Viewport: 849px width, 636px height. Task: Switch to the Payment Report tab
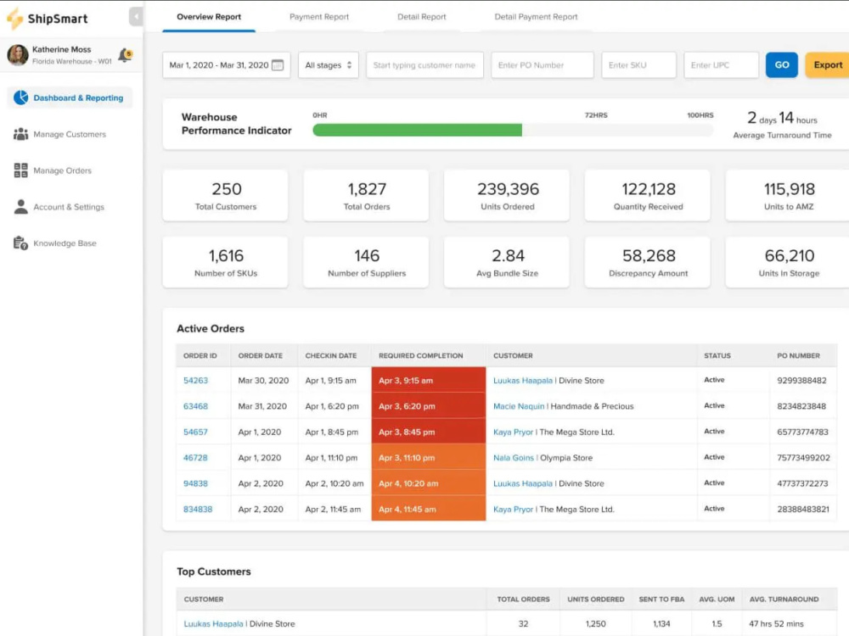point(319,17)
